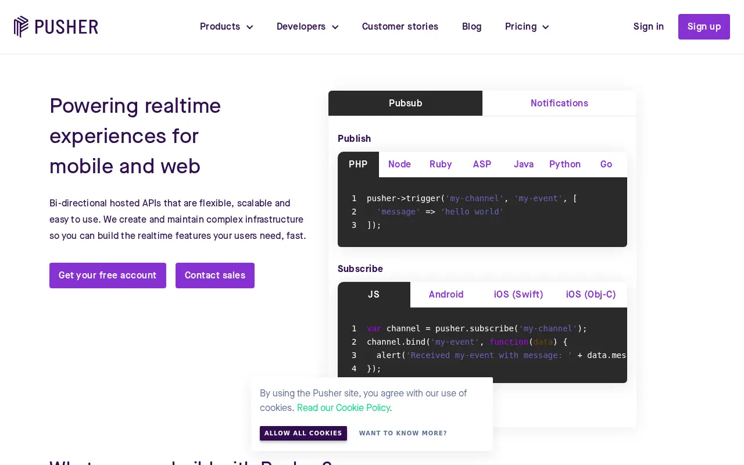The width and height of the screenshot is (744, 465).
Task: Click Allow All Cookies button
Action: (303, 434)
